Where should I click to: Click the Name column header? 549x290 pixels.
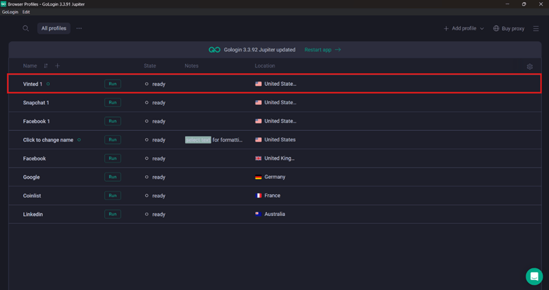[30, 66]
